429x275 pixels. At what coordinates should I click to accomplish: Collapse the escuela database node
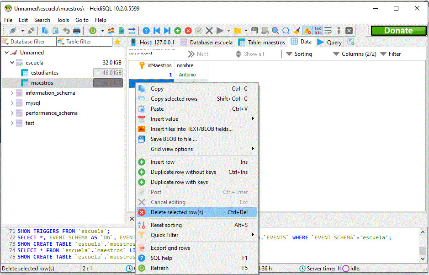[x=12, y=63]
